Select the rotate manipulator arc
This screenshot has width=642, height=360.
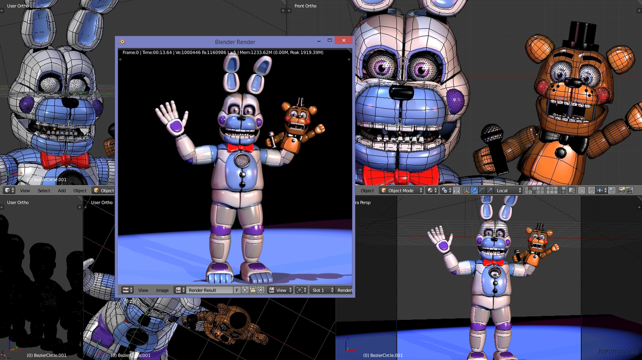(x=482, y=190)
